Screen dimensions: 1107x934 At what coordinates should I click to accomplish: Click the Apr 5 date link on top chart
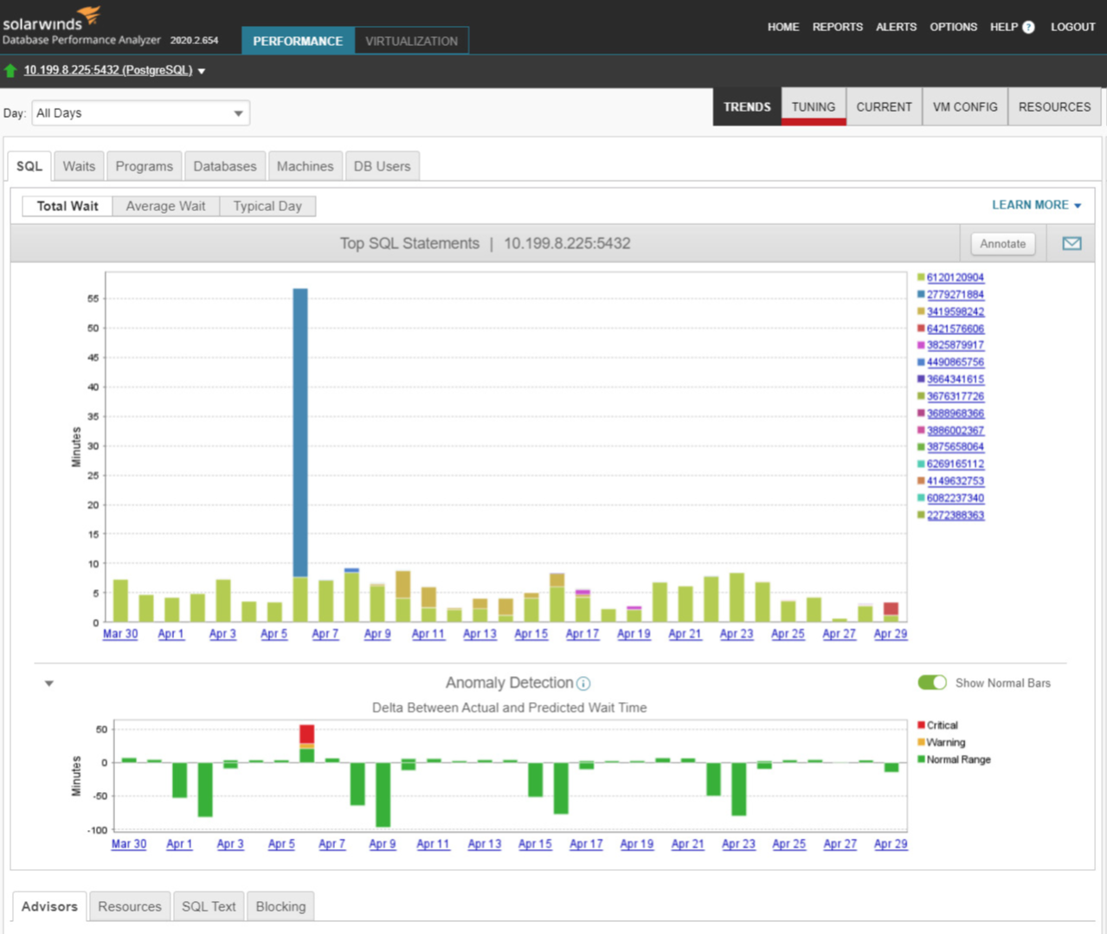tap(274, 634)
